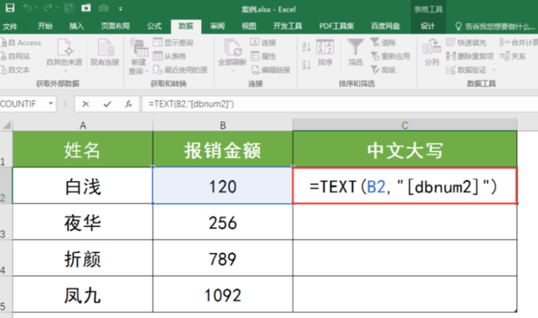This screenshot has height=318, width=538.
Task: Click the sort ascending A-Z icon
Action: [306, 47]
